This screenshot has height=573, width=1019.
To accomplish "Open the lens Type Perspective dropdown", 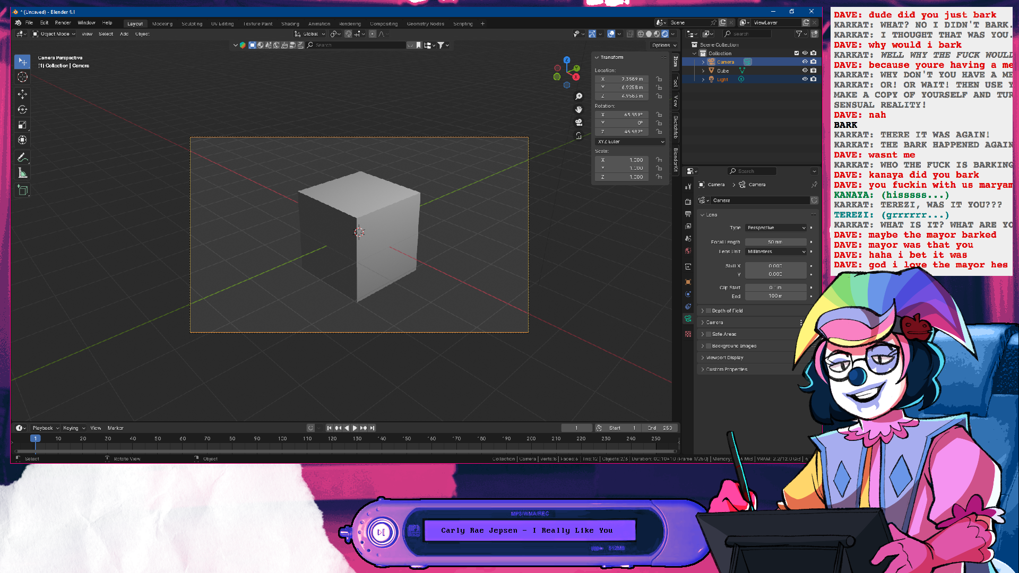I will [x=776, y=228].
